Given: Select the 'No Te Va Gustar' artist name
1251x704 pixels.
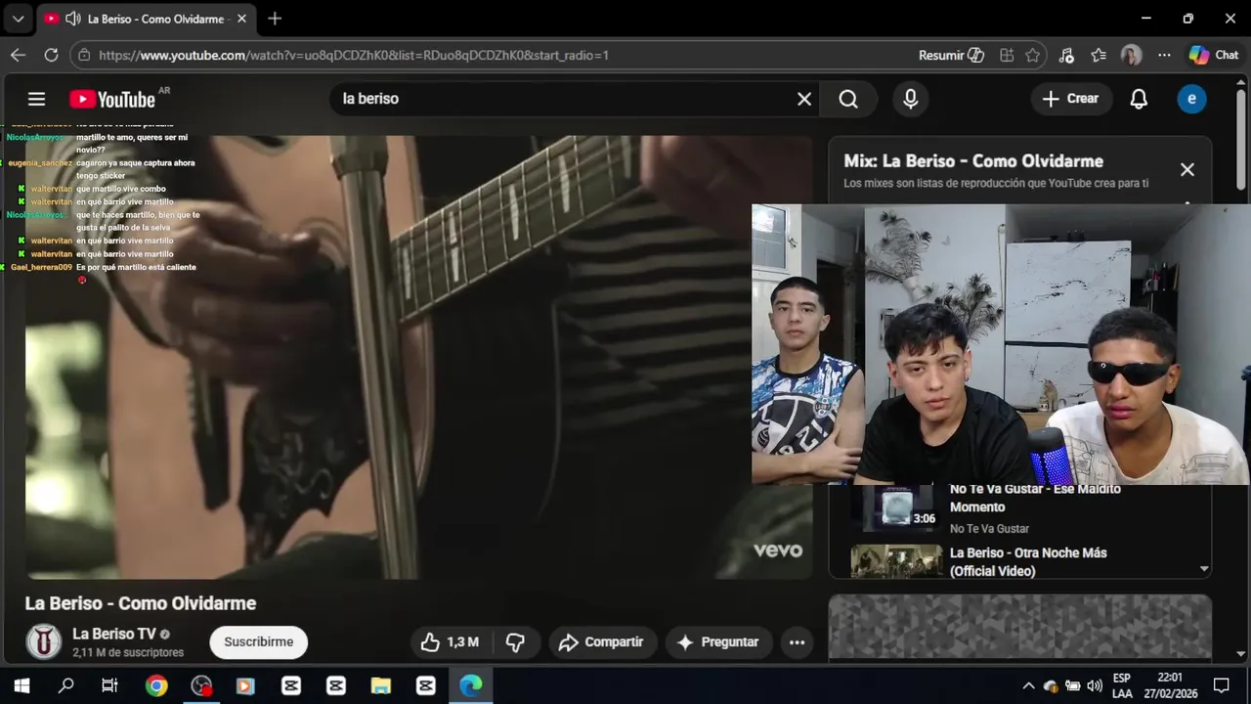Looking at the screenshot, I should click(x=989, y=528).
